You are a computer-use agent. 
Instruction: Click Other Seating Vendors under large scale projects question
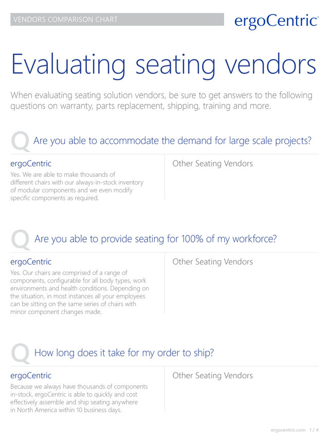212,164
